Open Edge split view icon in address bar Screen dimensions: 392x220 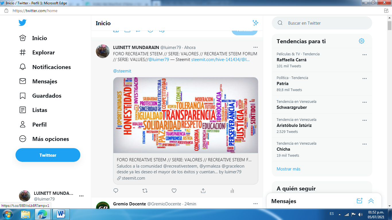pos(386,11)
